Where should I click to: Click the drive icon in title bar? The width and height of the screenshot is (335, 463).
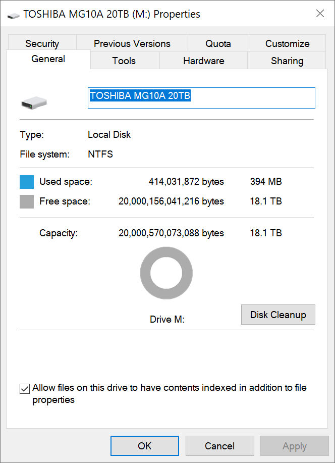(x=14, y=15)
